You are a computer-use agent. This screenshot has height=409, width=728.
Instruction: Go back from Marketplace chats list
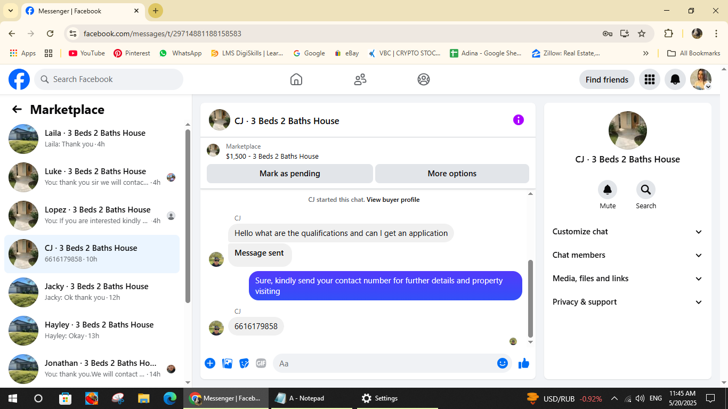coord(17,109)
